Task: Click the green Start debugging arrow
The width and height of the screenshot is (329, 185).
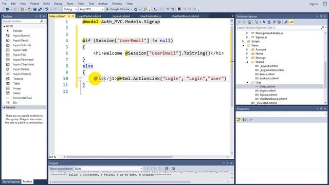Action: 107,9
